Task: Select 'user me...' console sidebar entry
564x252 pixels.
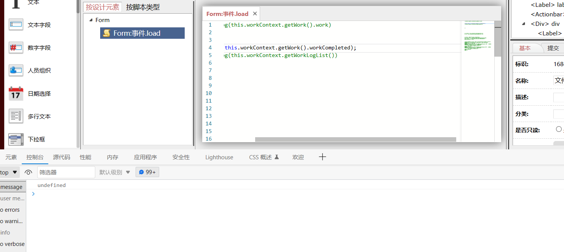Action: click(x=13, y=198)
